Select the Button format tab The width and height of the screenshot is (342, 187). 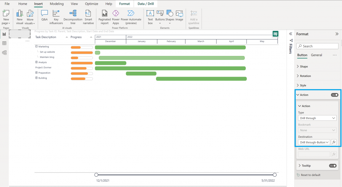[302, 55]
